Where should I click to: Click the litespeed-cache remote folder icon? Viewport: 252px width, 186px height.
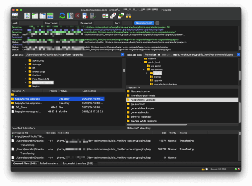point(128,91)
